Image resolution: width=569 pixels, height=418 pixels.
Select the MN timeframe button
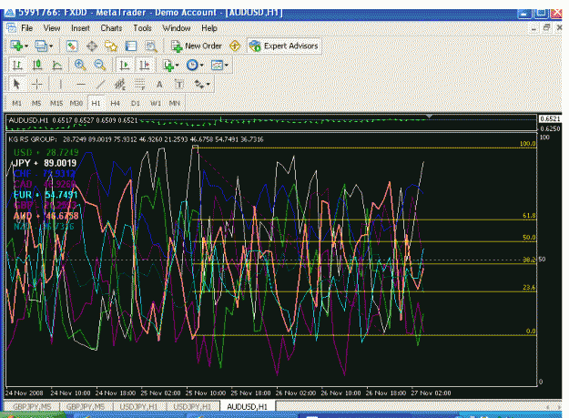tap(175, 104)
